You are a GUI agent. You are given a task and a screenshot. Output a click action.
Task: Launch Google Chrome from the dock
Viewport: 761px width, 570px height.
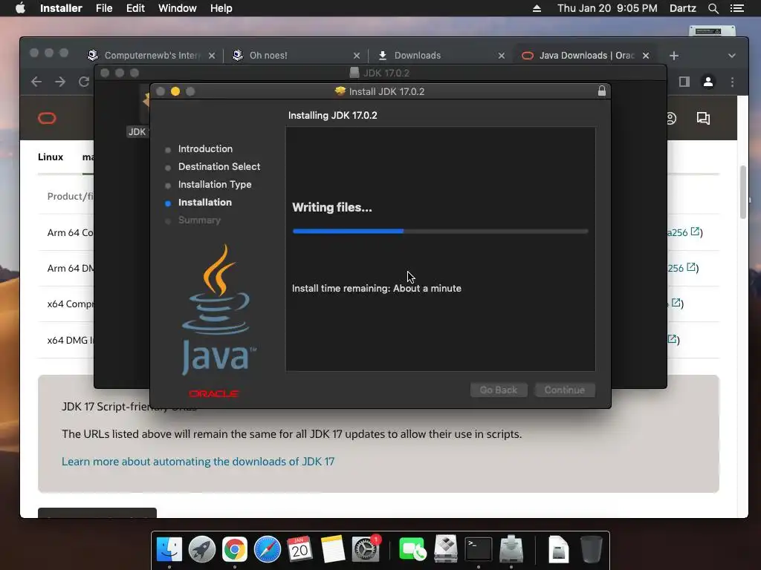234,550
